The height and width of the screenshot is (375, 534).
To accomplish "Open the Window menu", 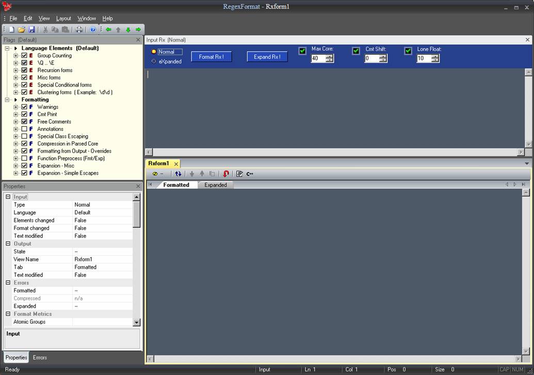I will pyautogui.click(x=87, y=19).
